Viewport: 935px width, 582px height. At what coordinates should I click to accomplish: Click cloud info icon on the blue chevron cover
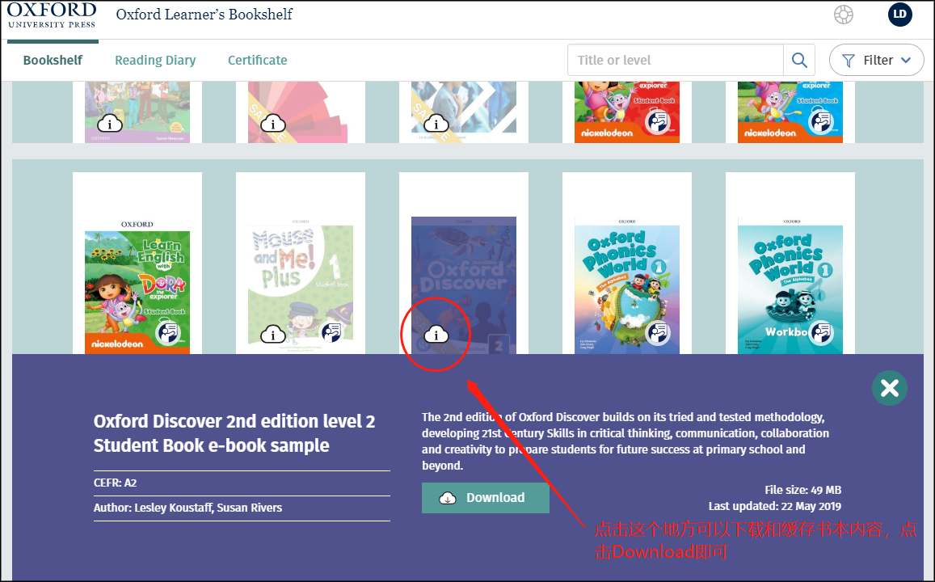point(436,124)
